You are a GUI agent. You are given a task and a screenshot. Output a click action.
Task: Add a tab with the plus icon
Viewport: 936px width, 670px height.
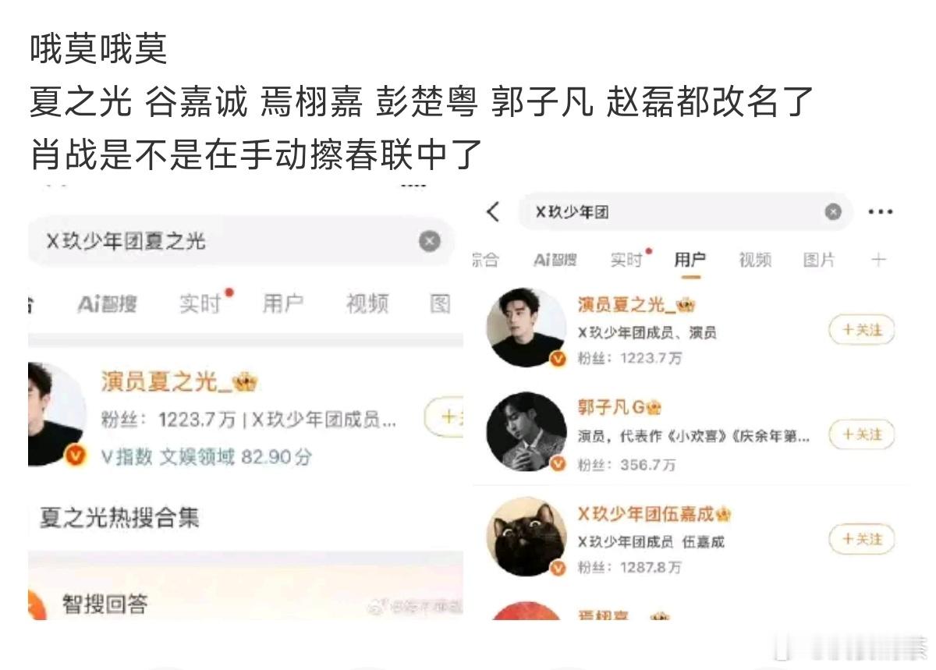(x=879, y=260)
